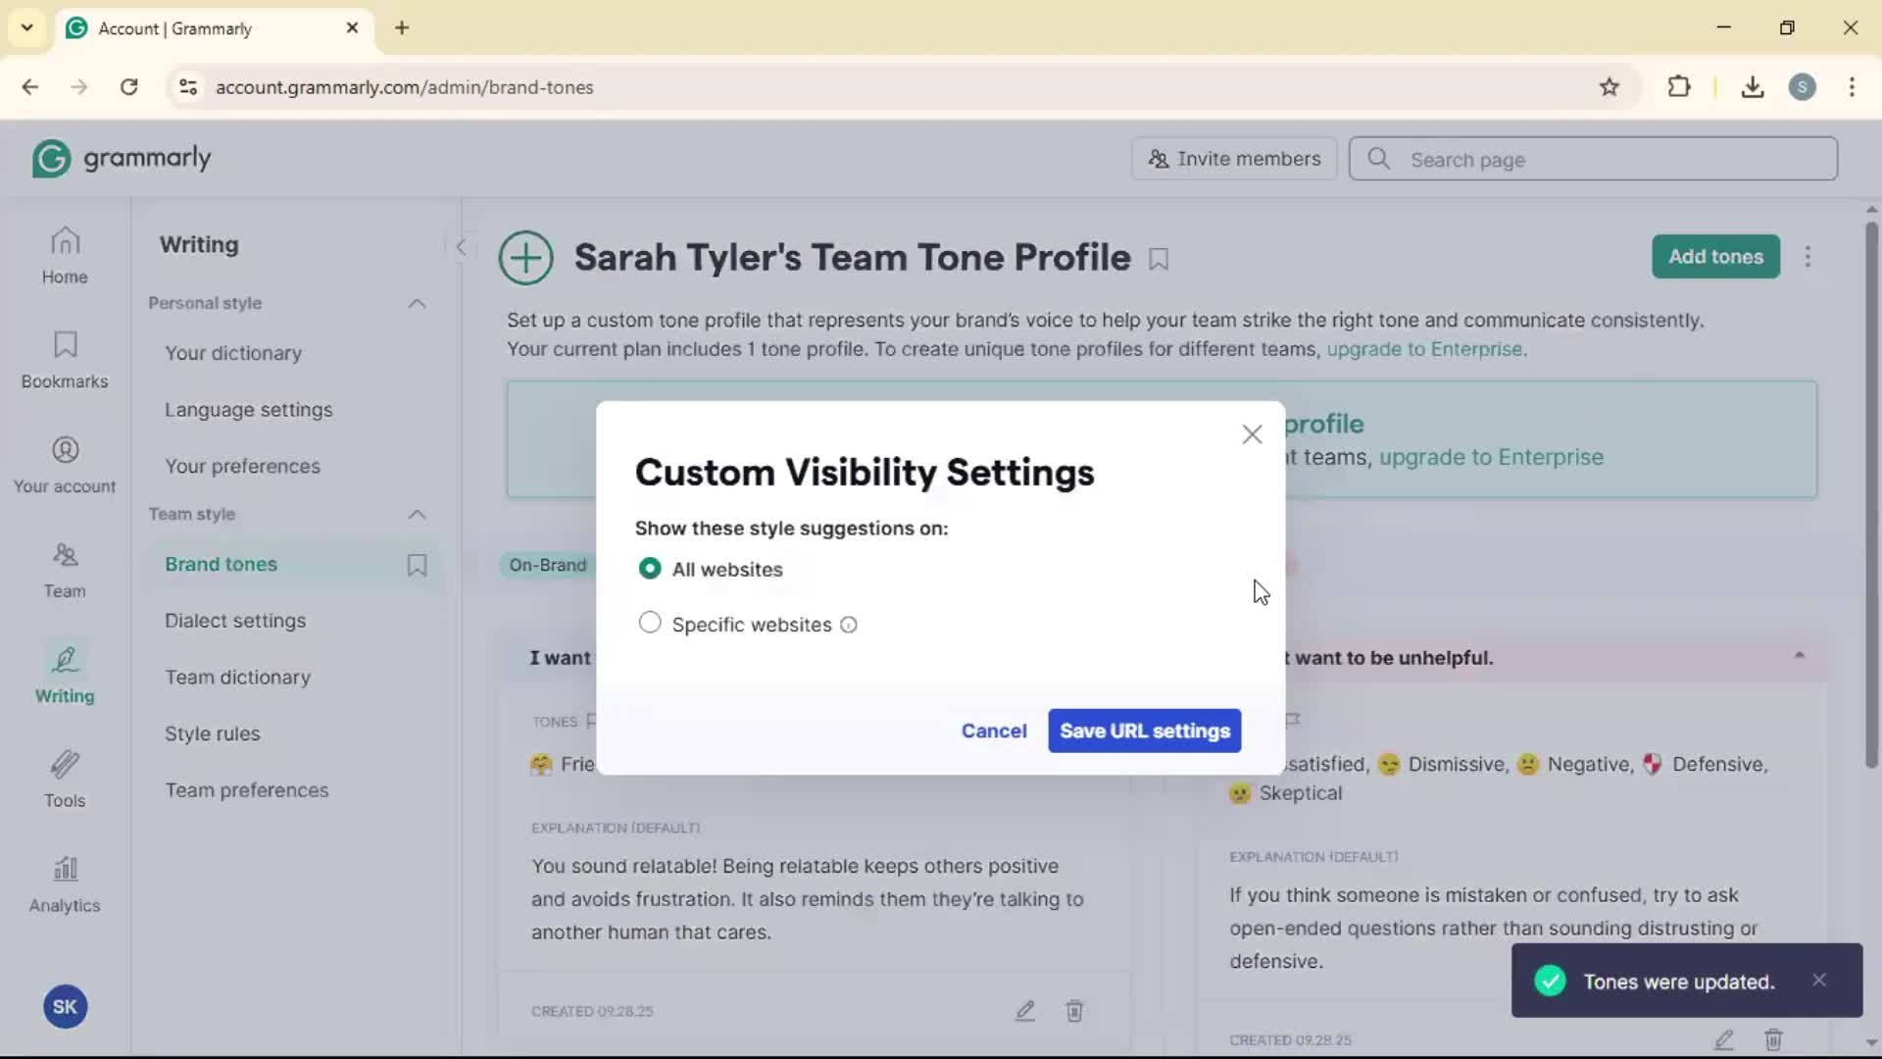Go to Your account sidebar icon

point(65,465)
